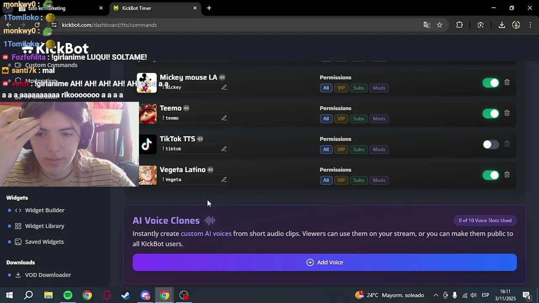The image size is (539, 303).
Task: Click the Vegeta avatar thumbnail
Action: [147, 175]
